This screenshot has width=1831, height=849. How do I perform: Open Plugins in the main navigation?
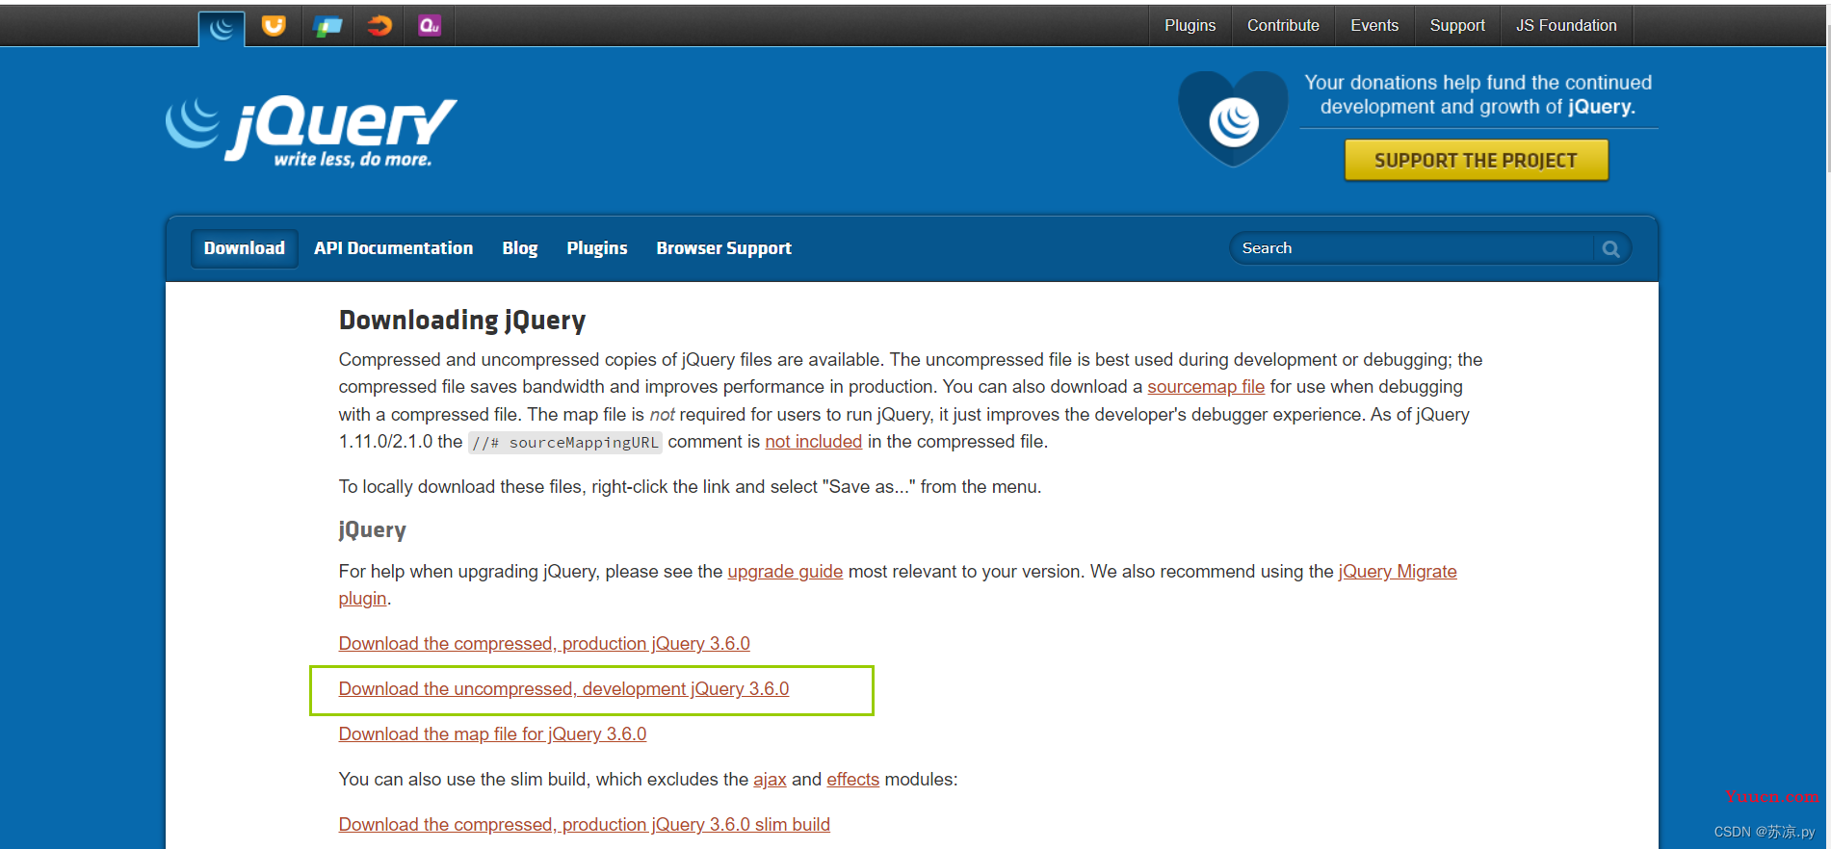click(x=597, y=248)
